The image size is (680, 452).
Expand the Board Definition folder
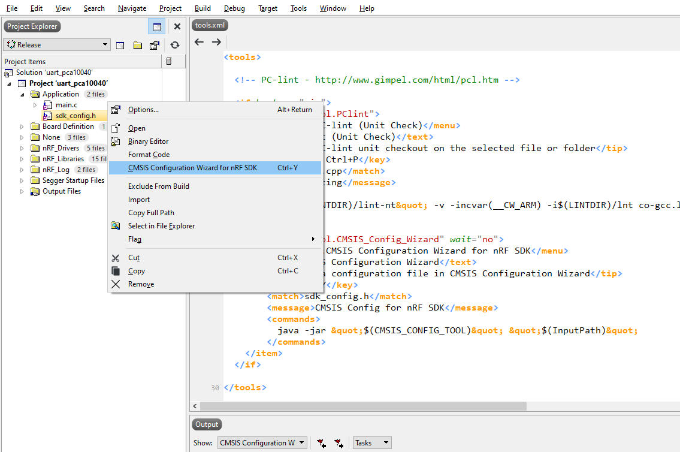[x=22, y=126]
